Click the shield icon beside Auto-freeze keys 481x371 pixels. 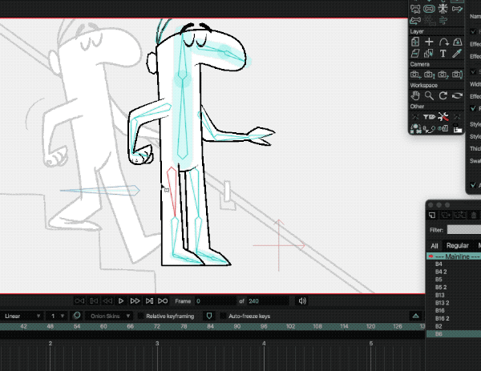click(x=209, y=316)
